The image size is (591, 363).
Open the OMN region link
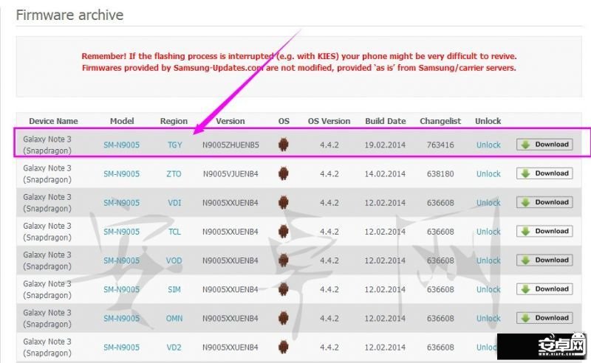click(174, 318)
